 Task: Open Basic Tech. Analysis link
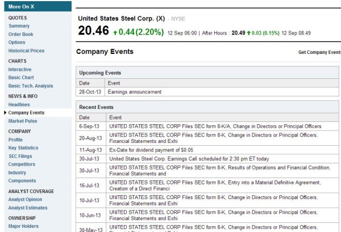click(x=31, y=86)
